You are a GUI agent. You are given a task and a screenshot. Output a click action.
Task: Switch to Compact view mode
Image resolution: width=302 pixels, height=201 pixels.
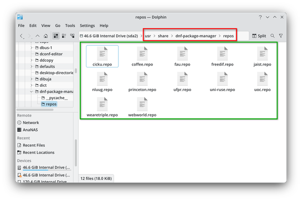(64, 36)
